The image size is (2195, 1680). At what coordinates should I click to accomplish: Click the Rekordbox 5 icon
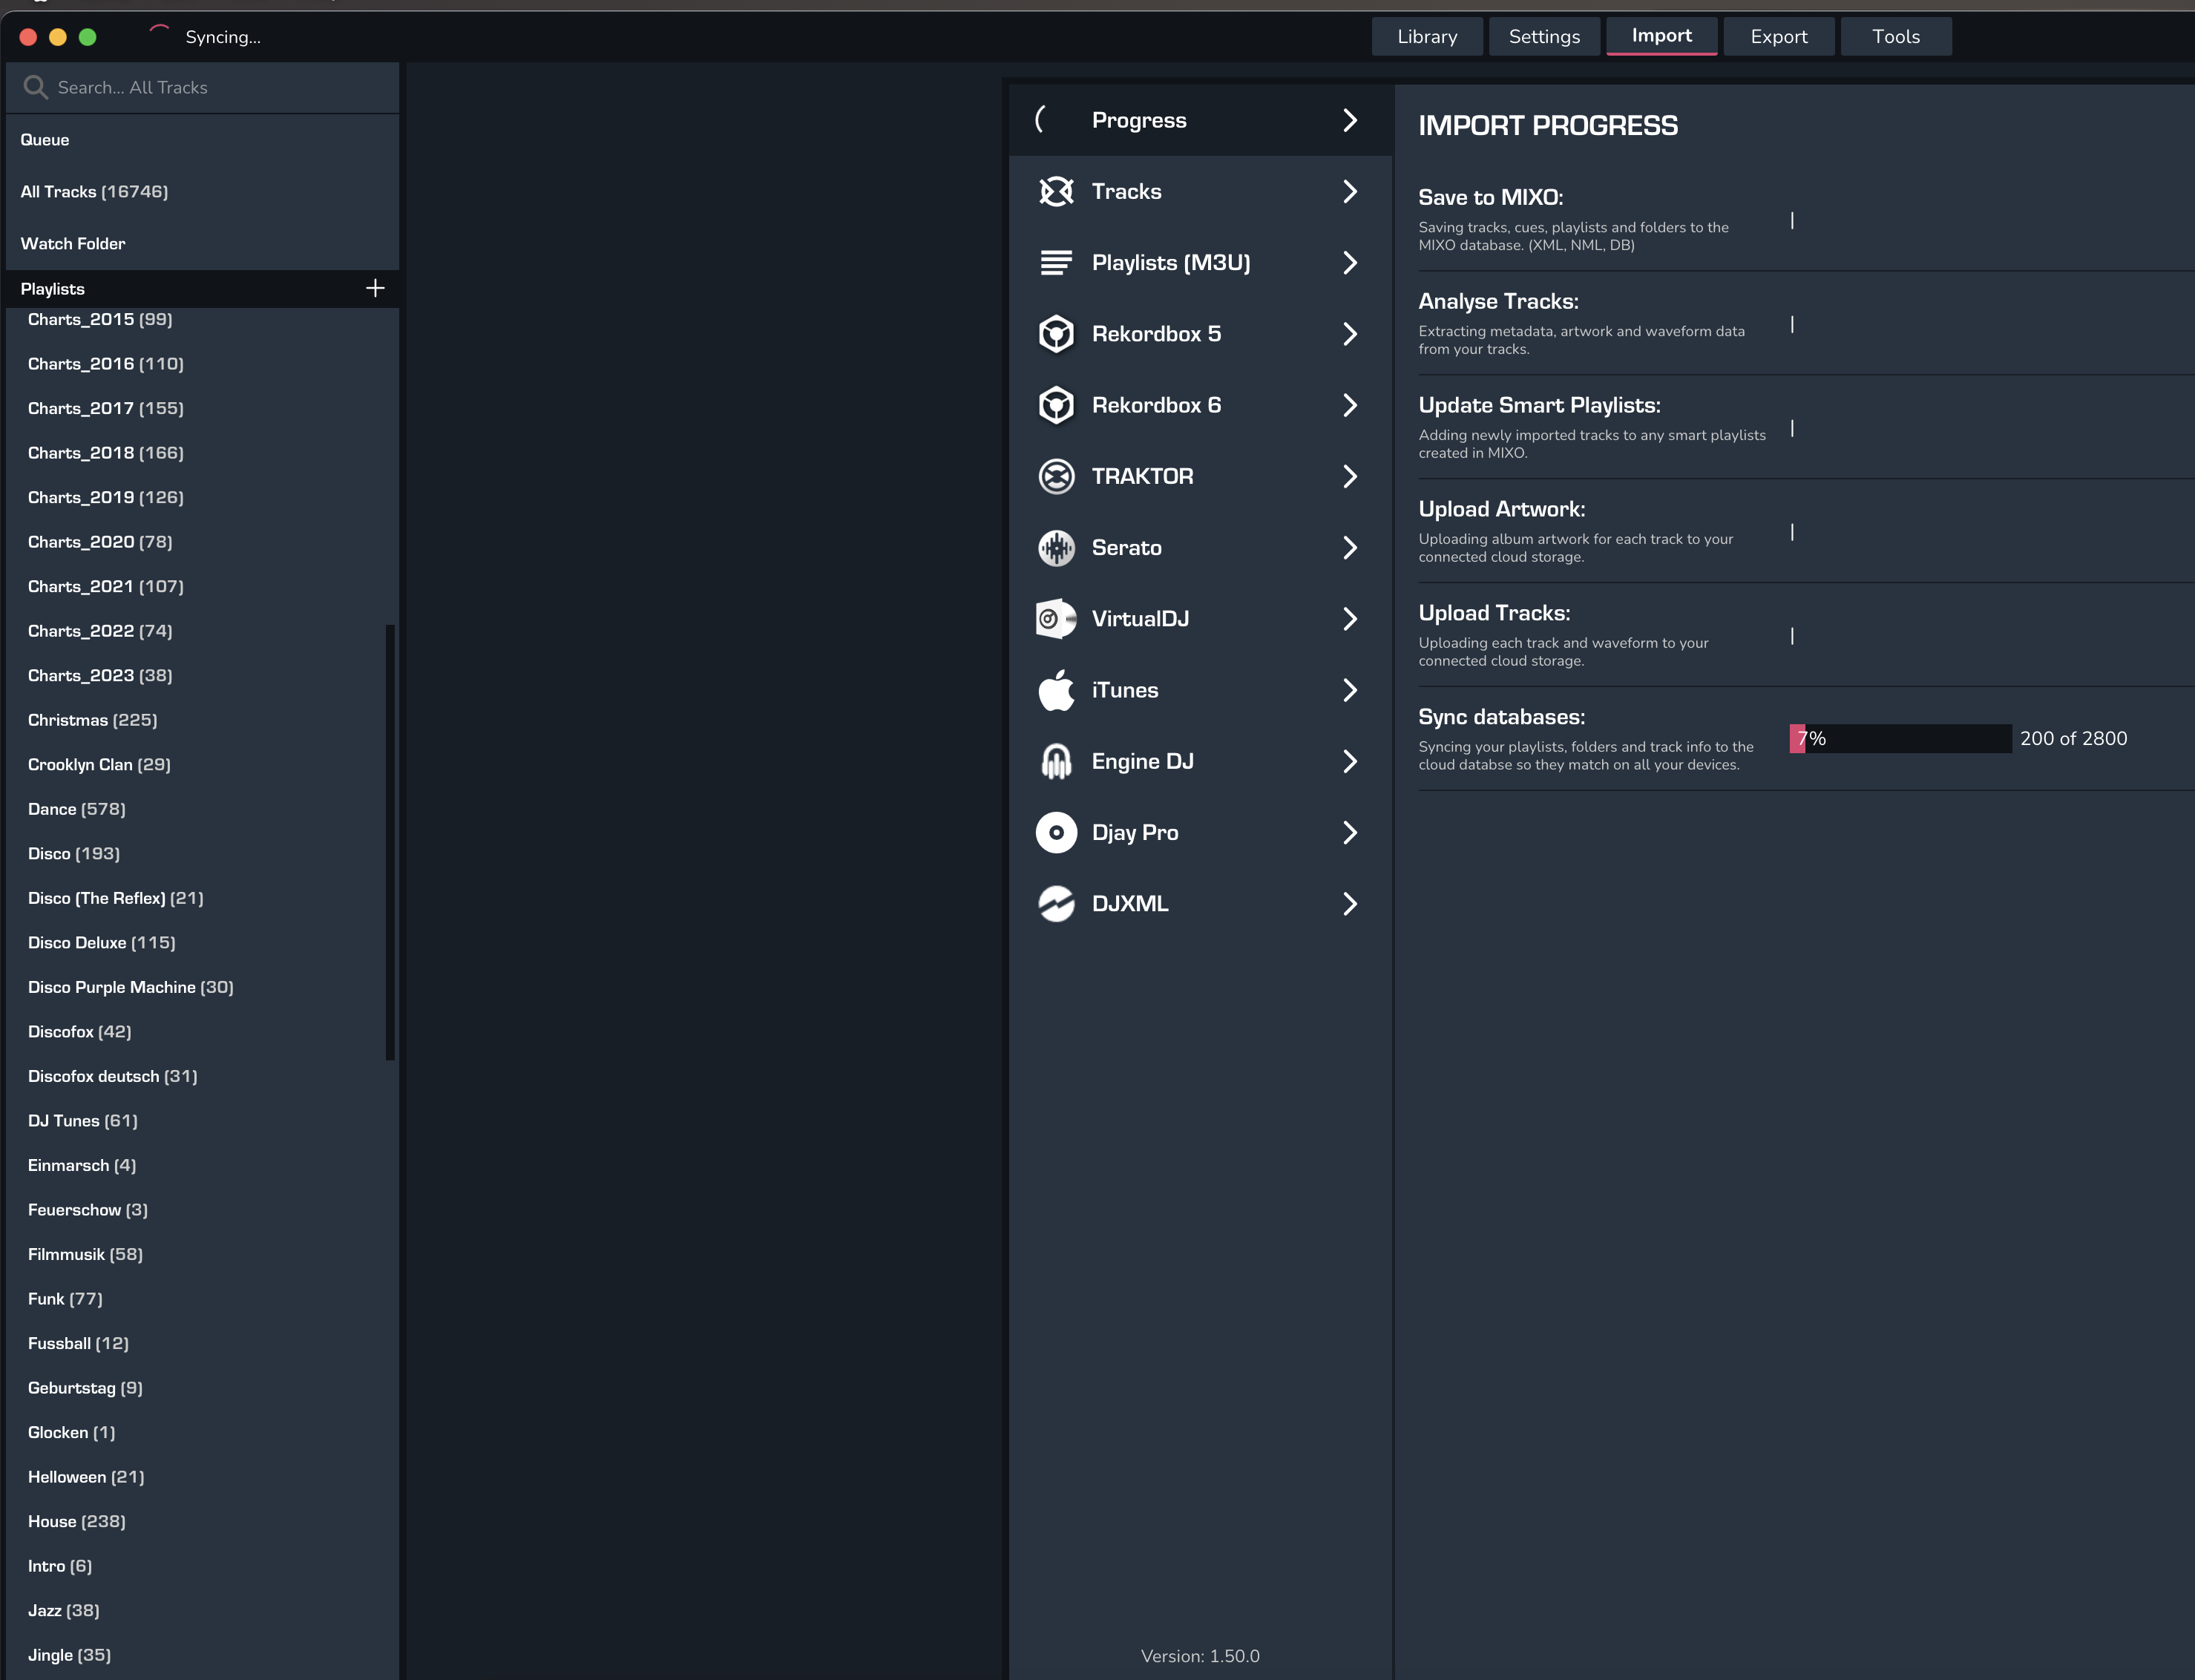coord(1056,334)
